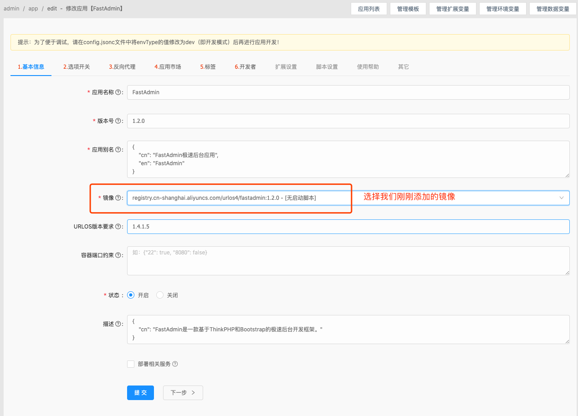578x416 pixels.
Task: Select the 关闭 status radio button
Action: coord(160,295)
